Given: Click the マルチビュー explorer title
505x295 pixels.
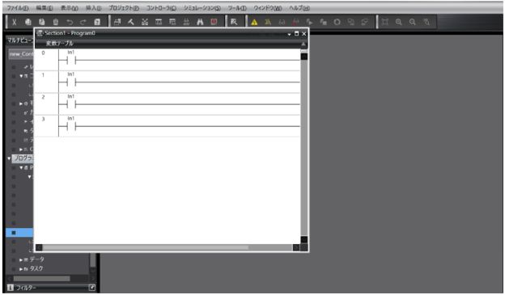Looking at the screenshot, I should pyautogui.click(x=20, y=40).
